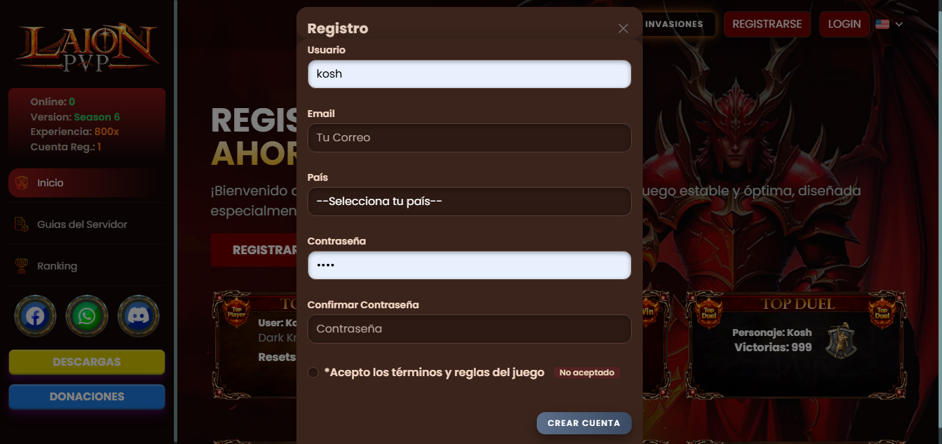Click the US flag language icon
The height and width of the screenshot is (444, 942).
[882, 24]
